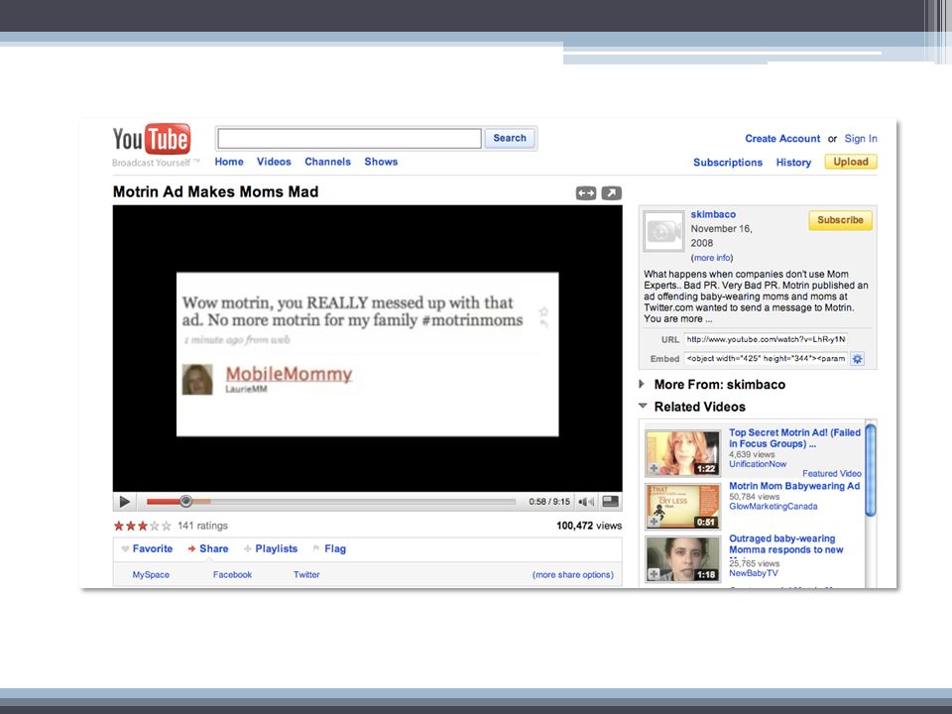
Task: Click the search input field
Action: (x=349, y=138)
